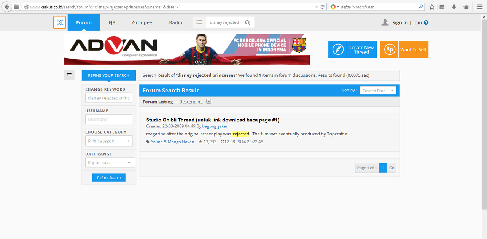Show bookmarks list icon
The image size is (487, 239).
click(442, 7)
